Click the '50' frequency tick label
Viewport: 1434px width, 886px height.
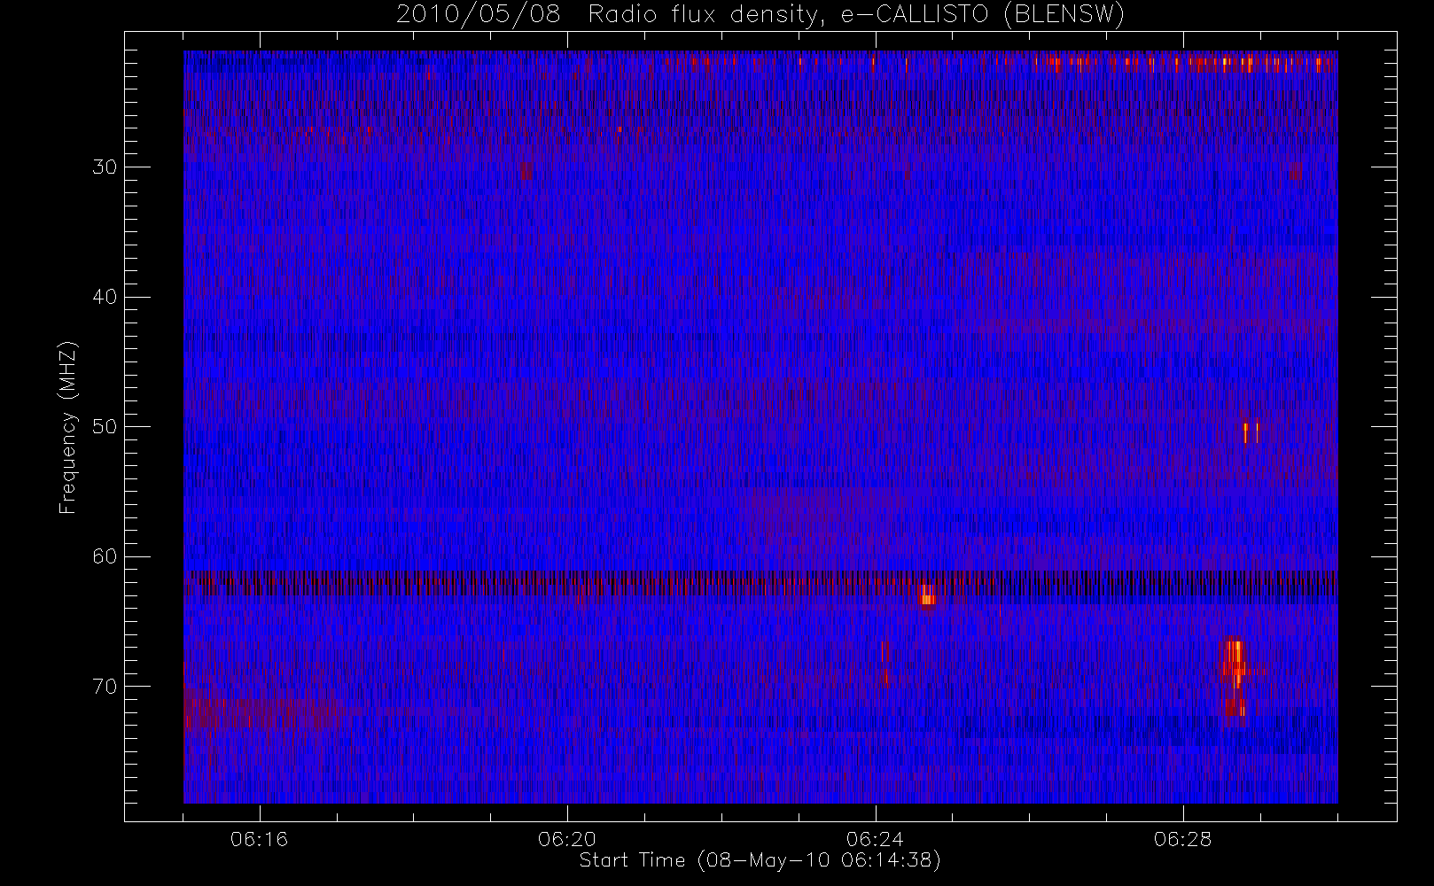click(105, 426)
